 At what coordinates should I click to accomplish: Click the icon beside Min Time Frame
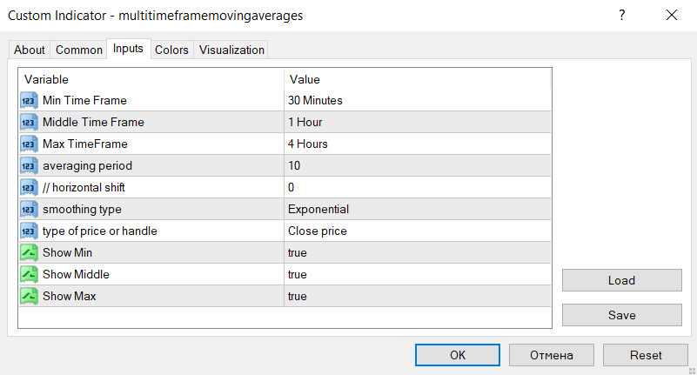(x=29, y=100)
